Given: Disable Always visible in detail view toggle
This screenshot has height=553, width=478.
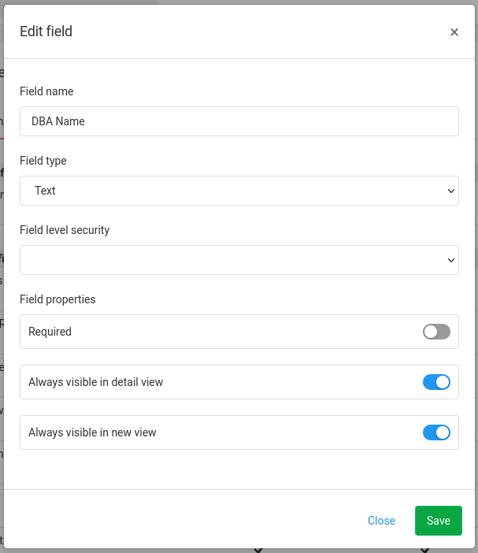Looking at the screenshot, I should (x=436, y=382).
